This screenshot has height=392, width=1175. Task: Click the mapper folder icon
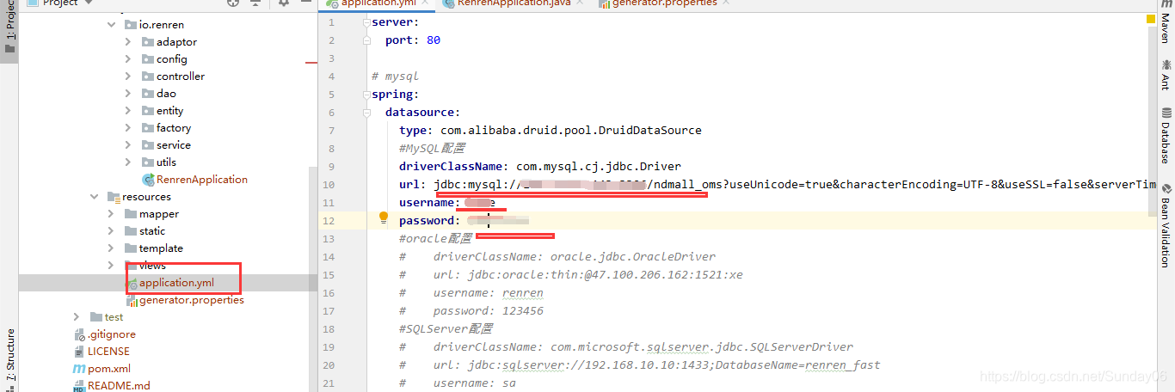pyautogui.click(x=131, y=214)
